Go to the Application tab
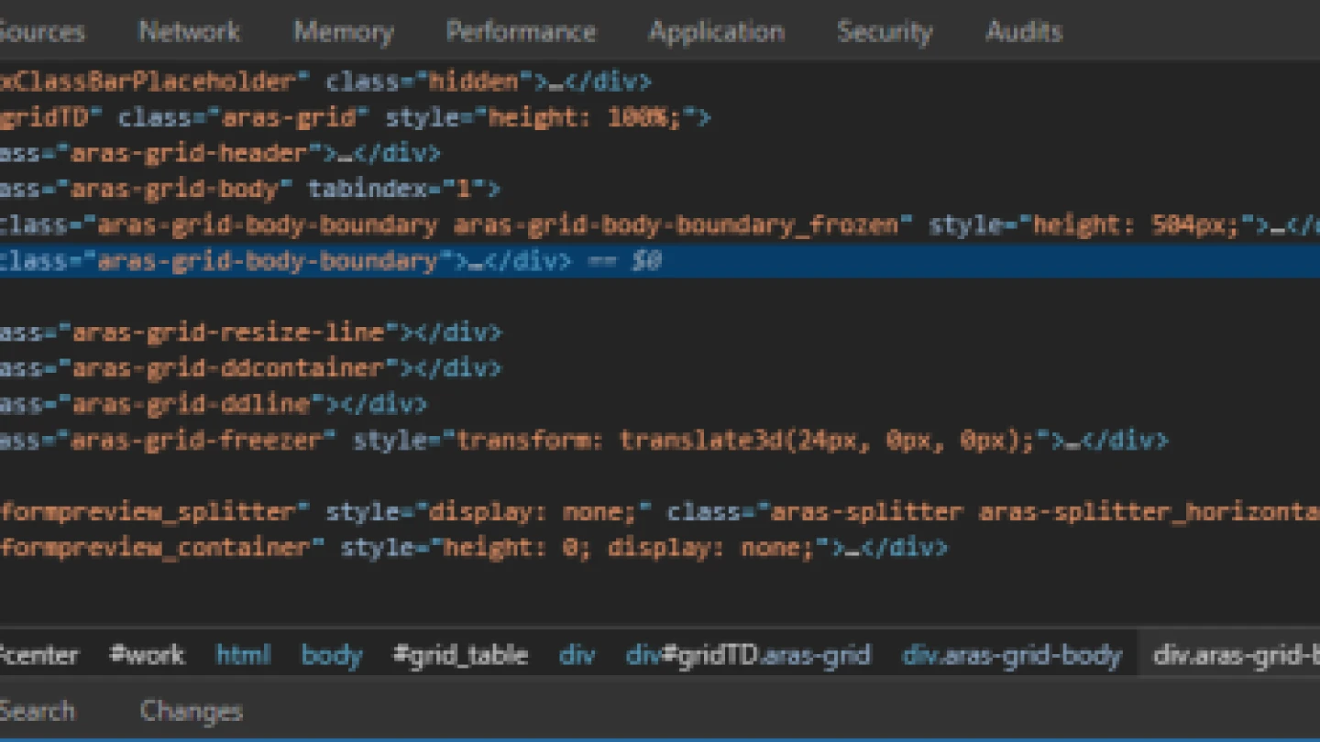1320x742 pixels. point(717,31)
